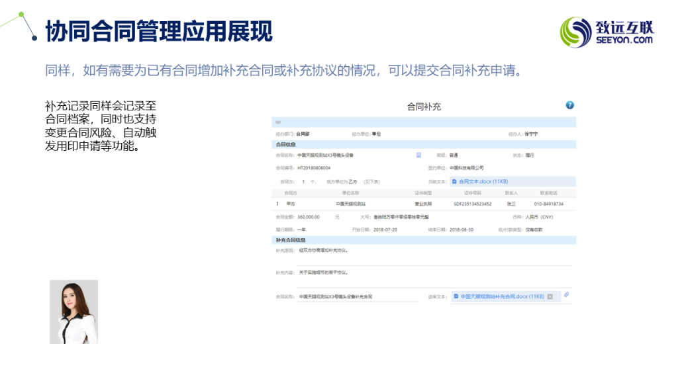Click the 补充合同信息 section header
678x381 pixels.
pos(290,240)
